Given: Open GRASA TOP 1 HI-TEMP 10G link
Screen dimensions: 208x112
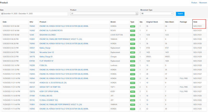Looking at the screenshot, I should click(x=50, y=87).
